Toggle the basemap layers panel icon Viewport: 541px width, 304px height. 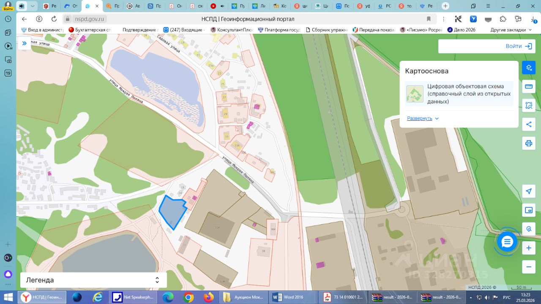click(x=529, y=68)
